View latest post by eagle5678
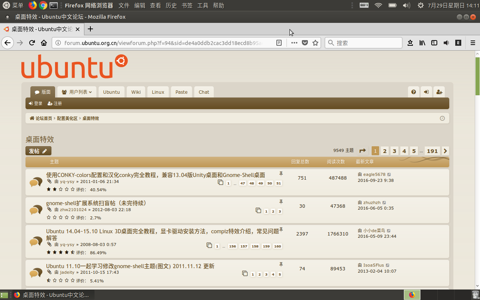 [389, 174]
